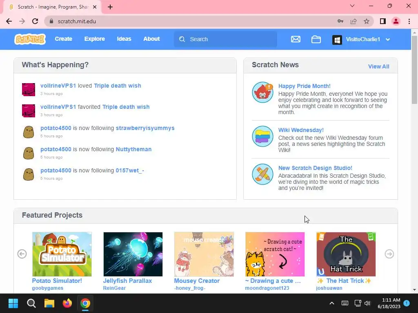Screen dimensions: 418x313
Task: Open the password key icon in address bar
Action: coord(340,21)
